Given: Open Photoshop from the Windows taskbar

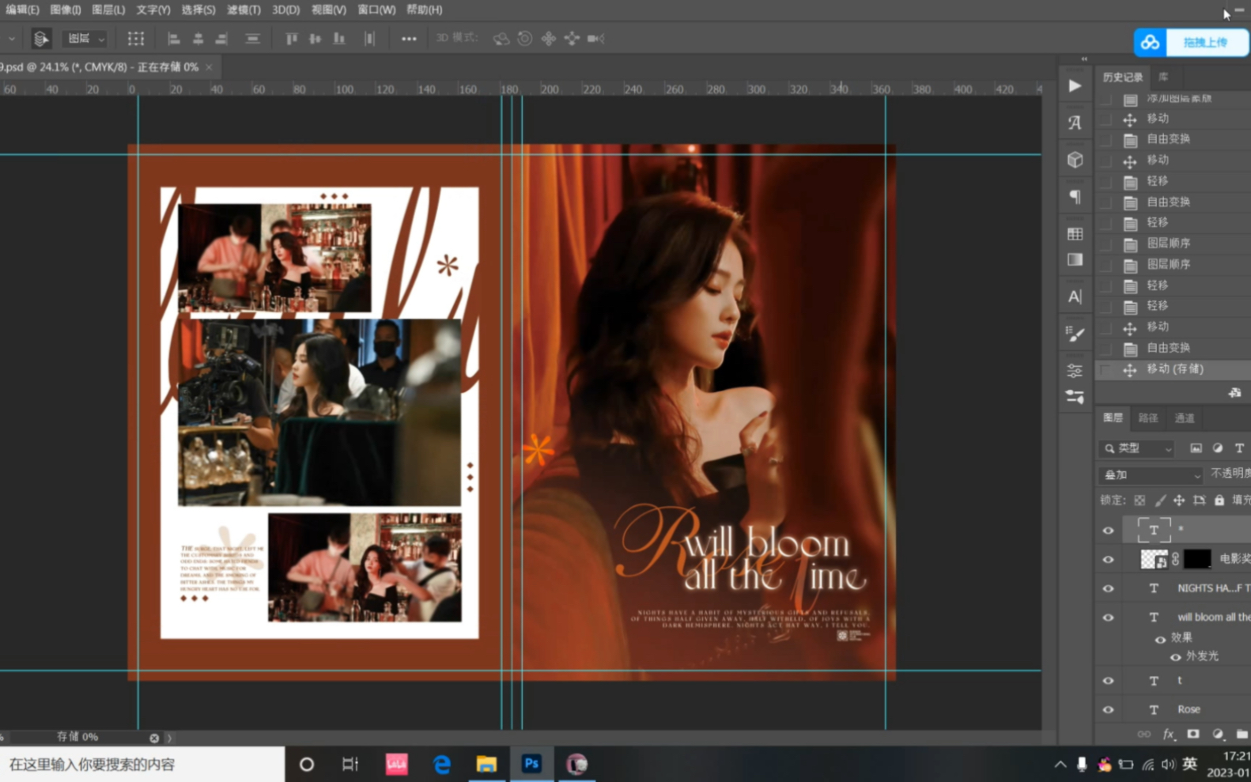Looking at the screenshot, I should pos(531,764).
